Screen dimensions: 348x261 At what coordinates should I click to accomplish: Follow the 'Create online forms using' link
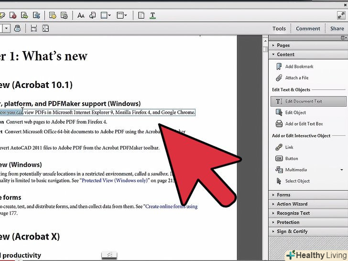[171, 207]
